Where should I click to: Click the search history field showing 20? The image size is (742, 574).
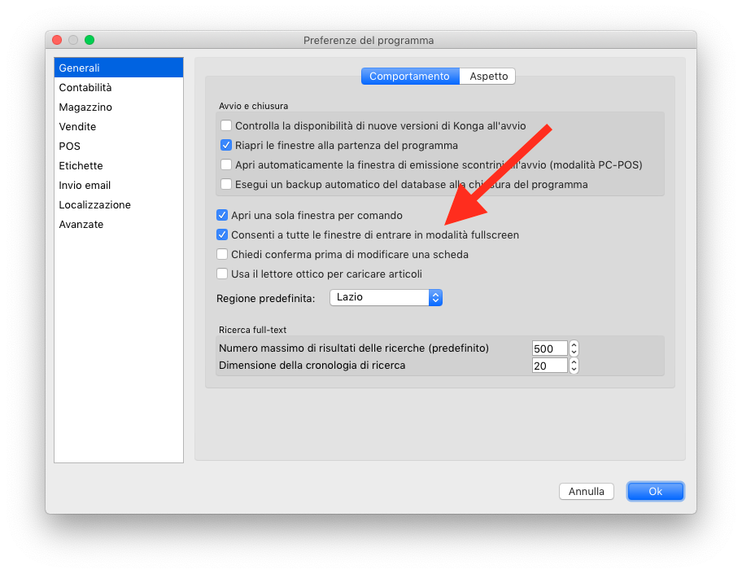tap(549, 366)
